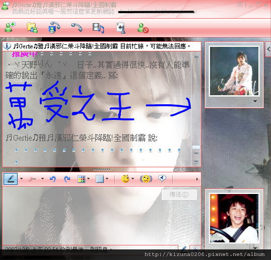Start a video call with webcam icon
271x260 pixels.
(x=54, y=28)
